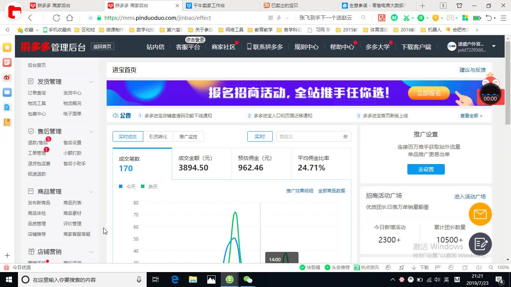Open the account dropdown arrow in header
This screenshot has height=287, width=511.
point(493,46)
